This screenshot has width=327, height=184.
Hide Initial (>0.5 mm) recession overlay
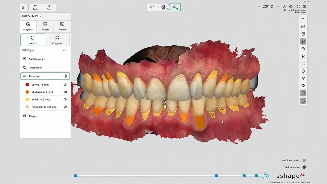(65, 99)
